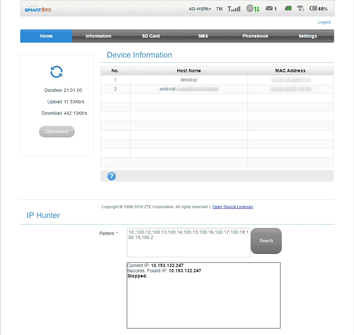Screen dimensions: 354x335
Task: Click the 'No.' column header
Action: [115, 71]
